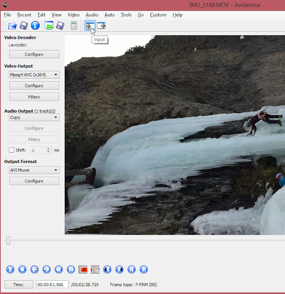Screen dimensions: 285x294
Task: Open video Filters under Video Output
Action: pos(34,97)
